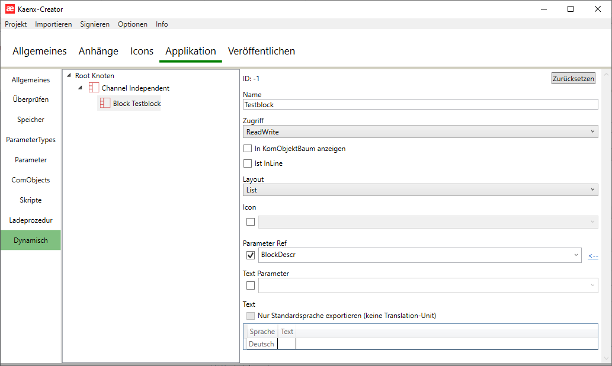Click the Zurücksetzen button
Screen dimensions: 612x366
pos(573,79)
